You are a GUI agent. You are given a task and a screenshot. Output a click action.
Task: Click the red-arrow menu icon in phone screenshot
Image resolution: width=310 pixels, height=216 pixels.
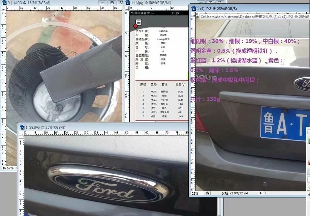pyautogui.click(x=137, y=24)
